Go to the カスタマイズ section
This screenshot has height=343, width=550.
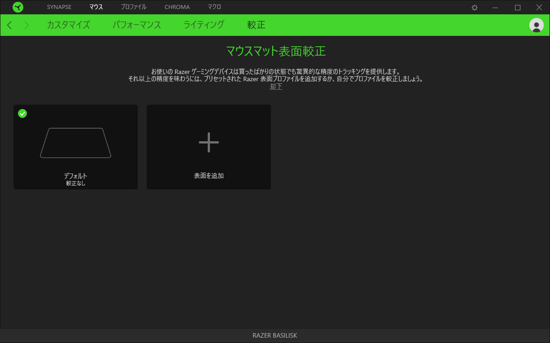[x=68, y=25]
